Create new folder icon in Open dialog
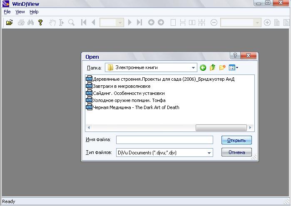The width and height of the screenshot is (291, 206). pos(222,67)
